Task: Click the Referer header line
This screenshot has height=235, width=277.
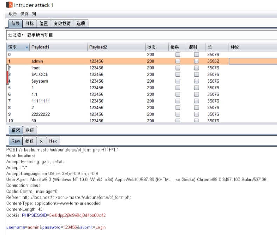Action: point(69,197)
